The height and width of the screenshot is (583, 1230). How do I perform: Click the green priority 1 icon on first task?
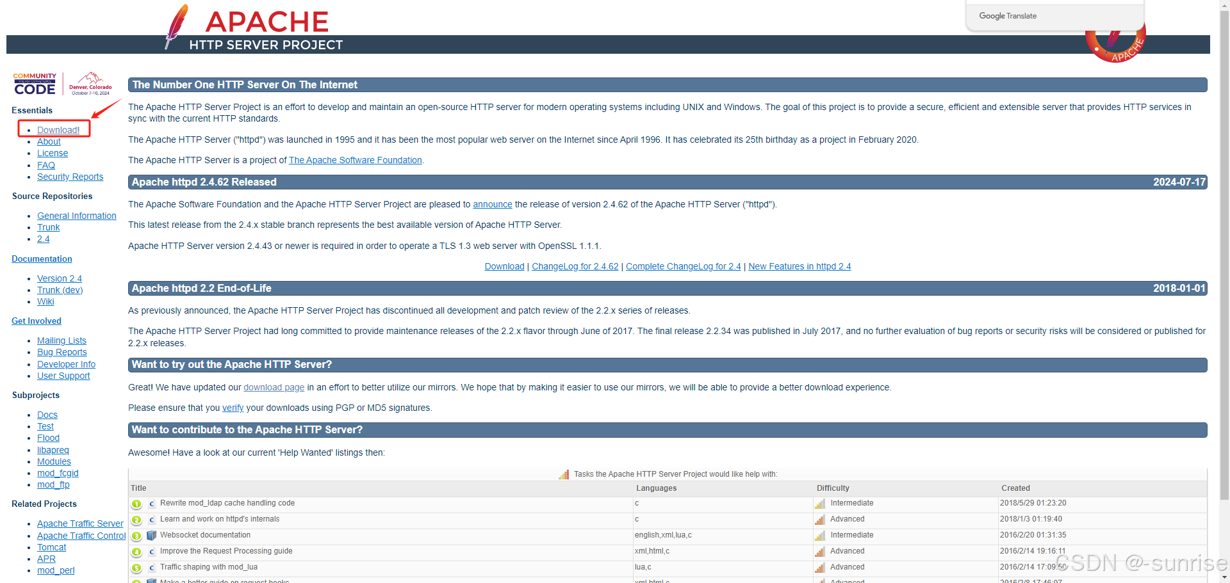(x=136, y=504)
